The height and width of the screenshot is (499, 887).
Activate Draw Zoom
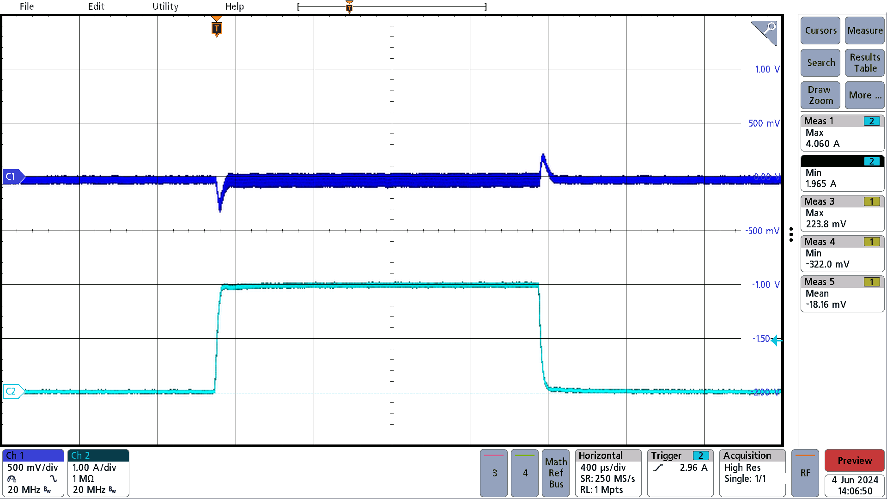[820, 95]
